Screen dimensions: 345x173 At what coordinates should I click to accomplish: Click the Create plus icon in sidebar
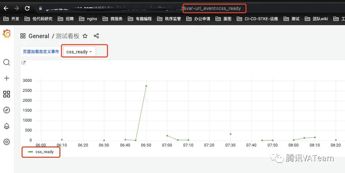coord(7,78)
